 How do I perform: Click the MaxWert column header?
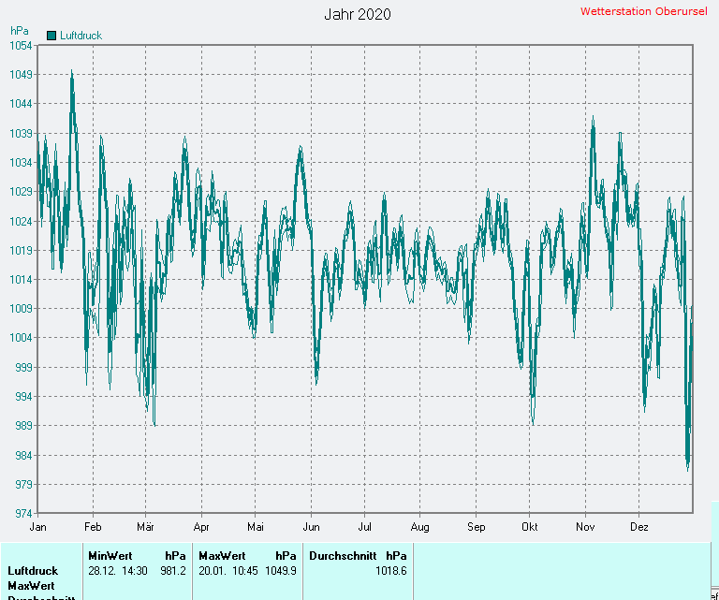pyautogui.click(x=222, y=556)
